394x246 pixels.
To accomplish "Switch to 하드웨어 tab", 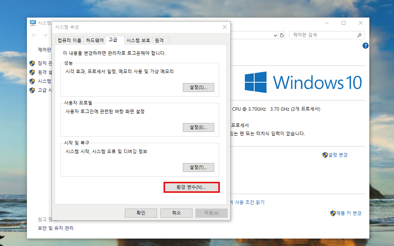I will (x=95, y=40).
